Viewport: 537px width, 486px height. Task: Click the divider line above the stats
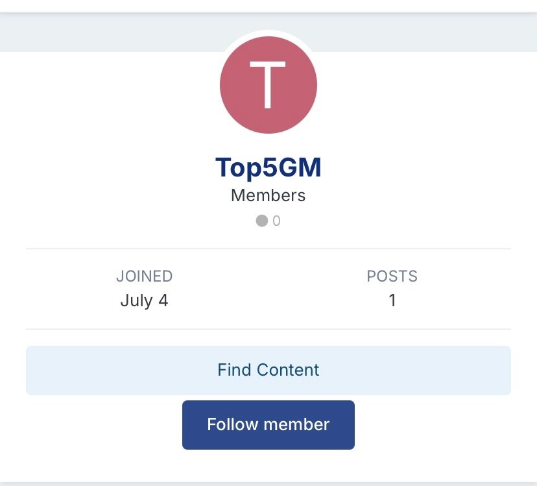pos(268,249)
